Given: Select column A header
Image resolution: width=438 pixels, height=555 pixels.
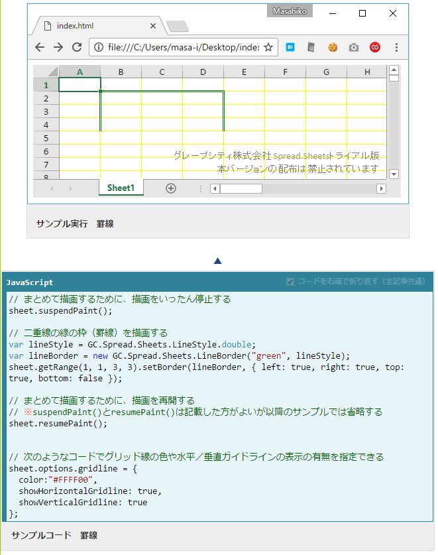Looking at the screenshot, I should pyautogui.click(x=80, y=72).
